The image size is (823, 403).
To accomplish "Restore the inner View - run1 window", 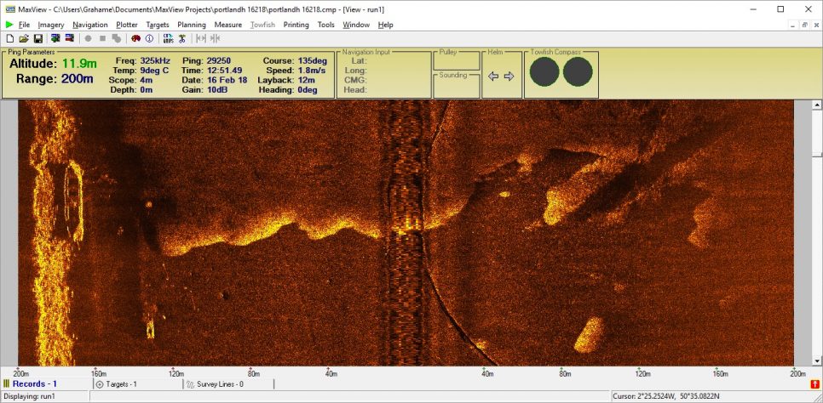I will coord(804,25).
